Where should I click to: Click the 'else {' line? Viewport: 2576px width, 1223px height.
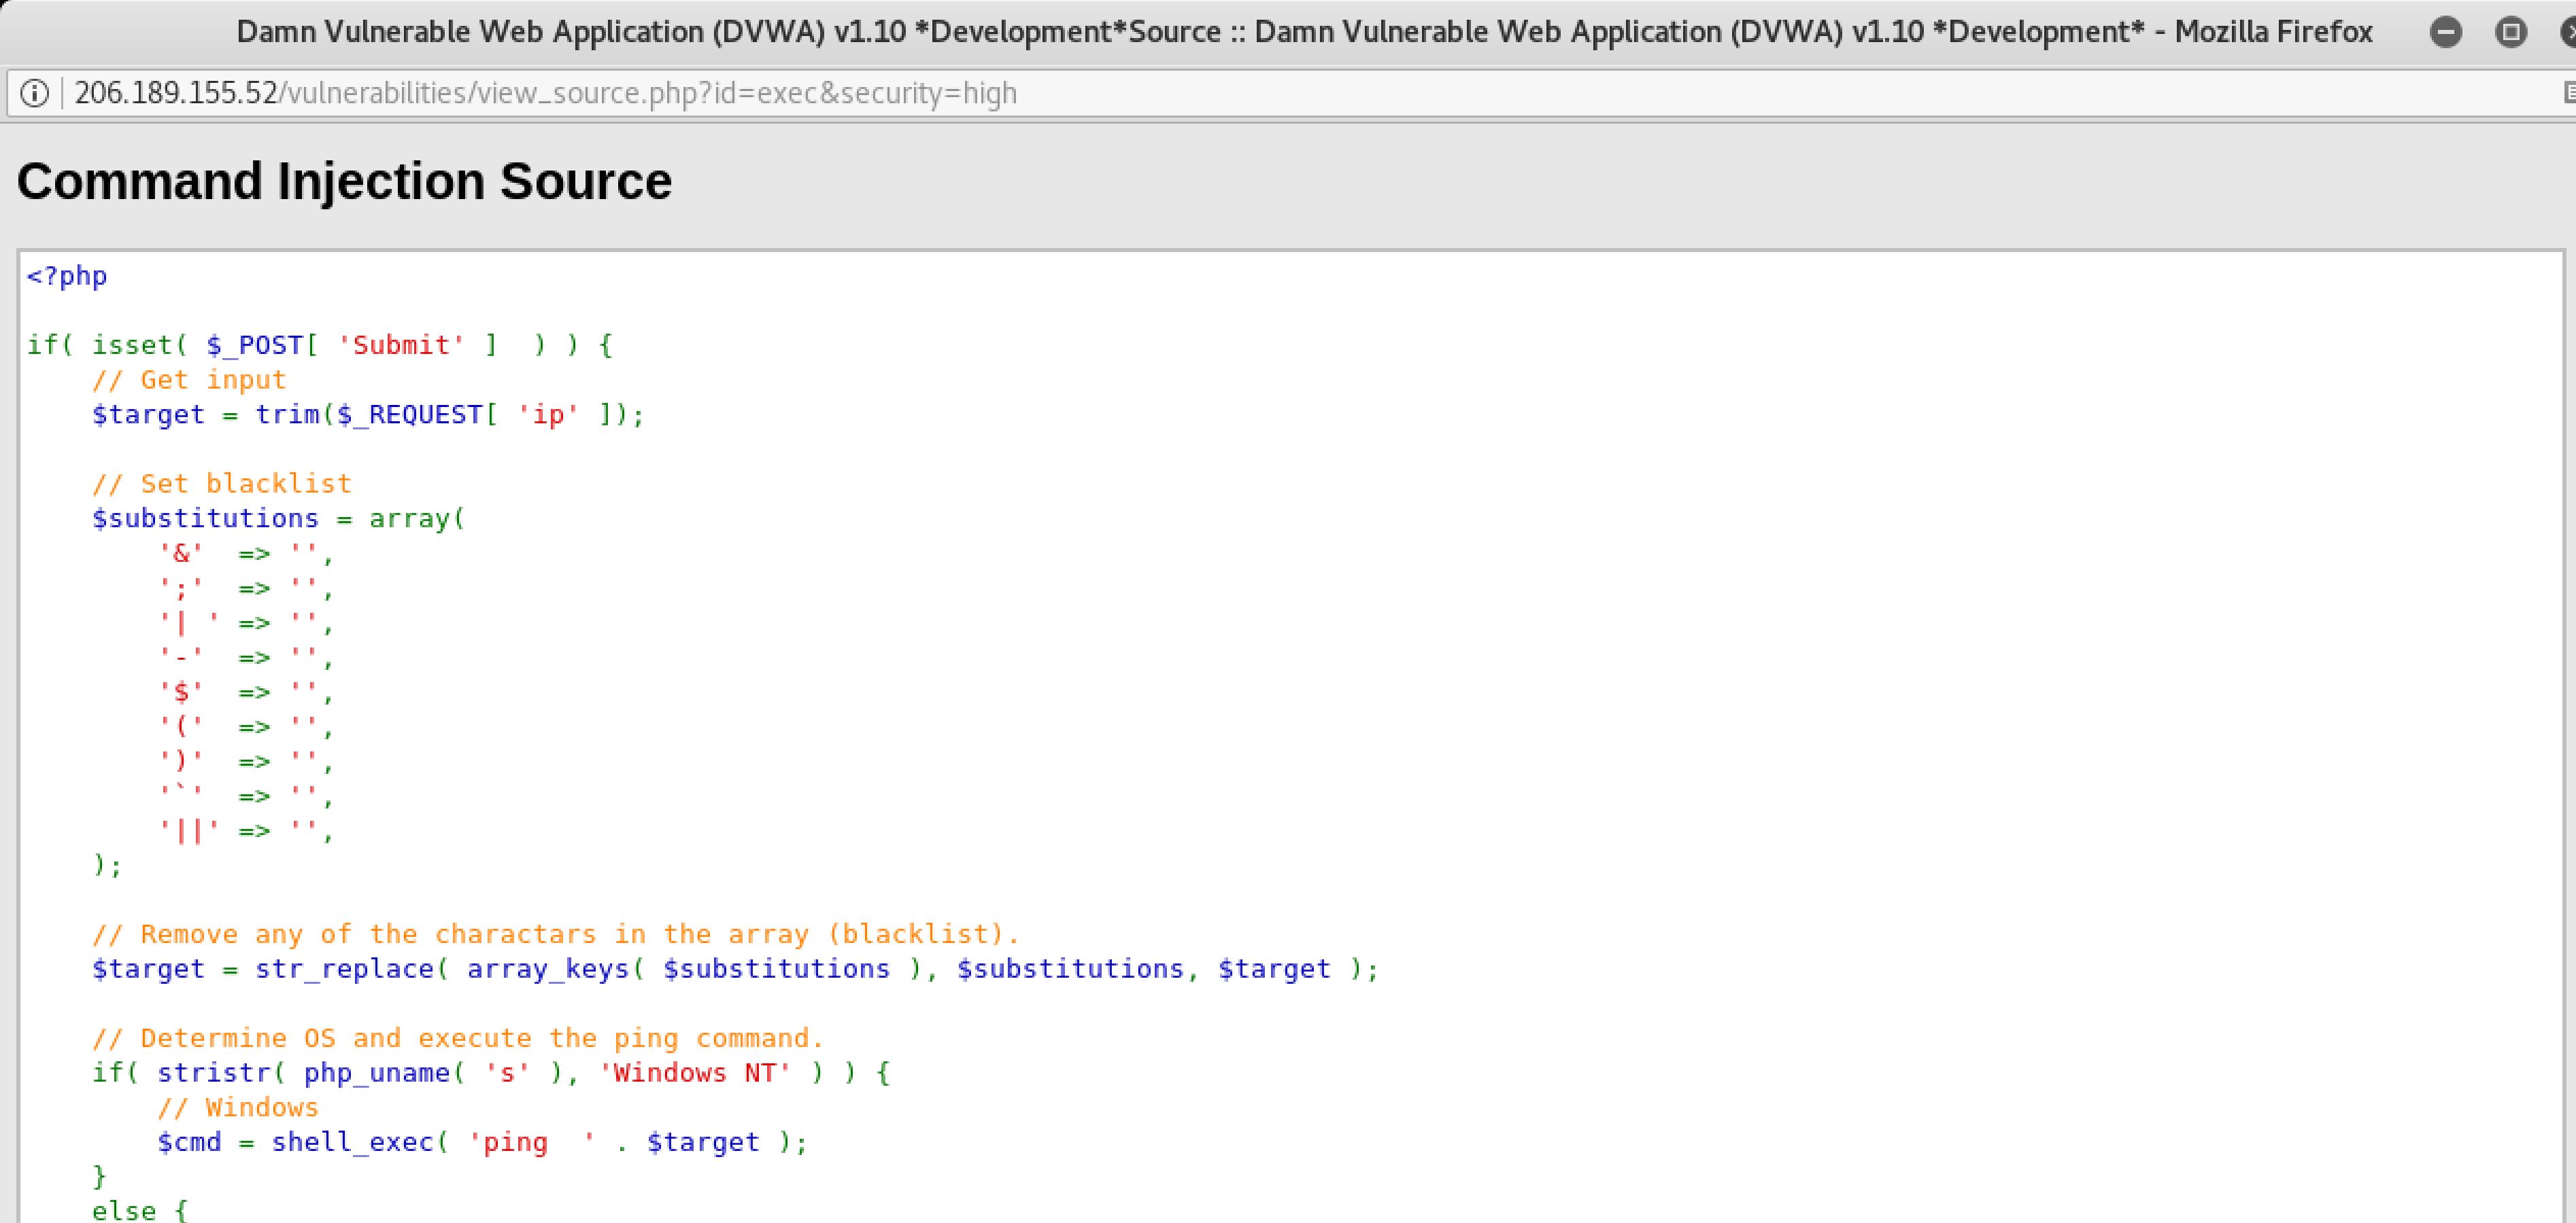click(x=139, y=1210)
